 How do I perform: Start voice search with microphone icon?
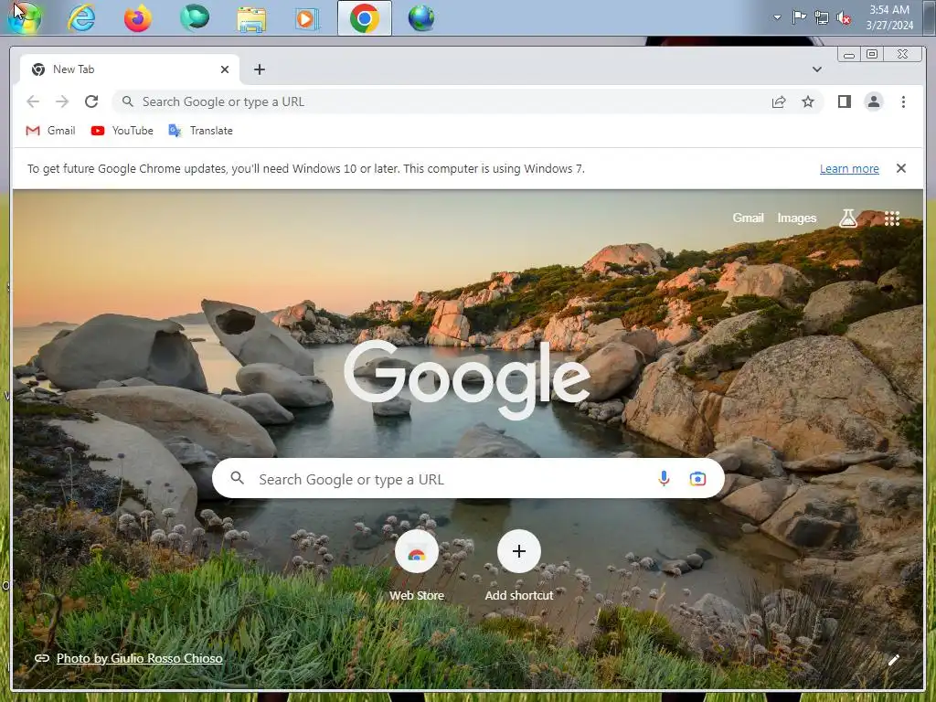tap(664, 478)
